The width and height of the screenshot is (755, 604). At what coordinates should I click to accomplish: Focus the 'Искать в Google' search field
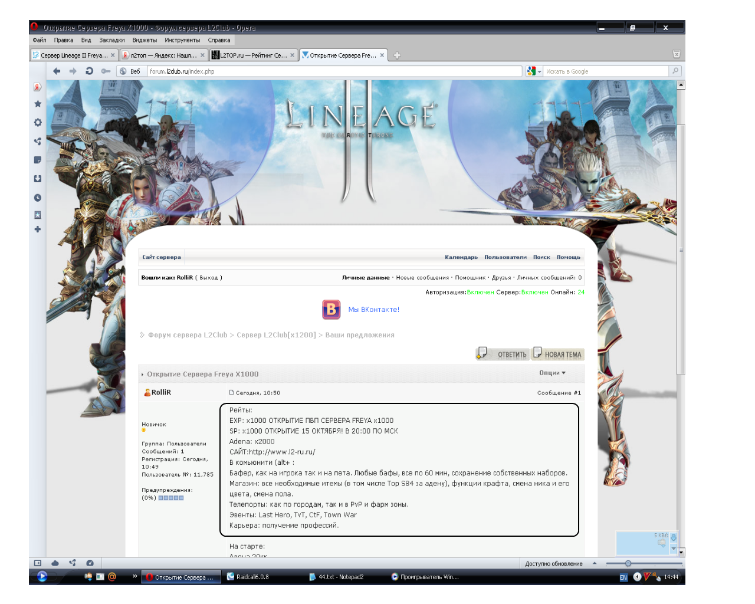coord(606,71)
